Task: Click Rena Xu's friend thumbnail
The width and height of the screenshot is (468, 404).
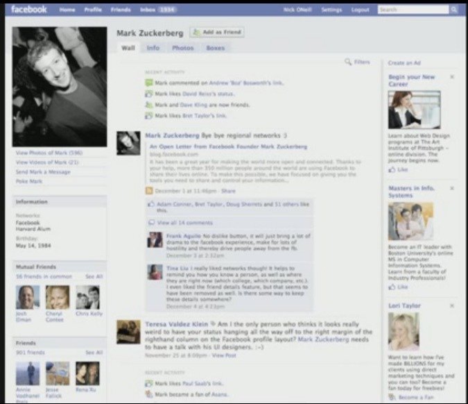Action: pyautogui.click(x=88, y=373)
